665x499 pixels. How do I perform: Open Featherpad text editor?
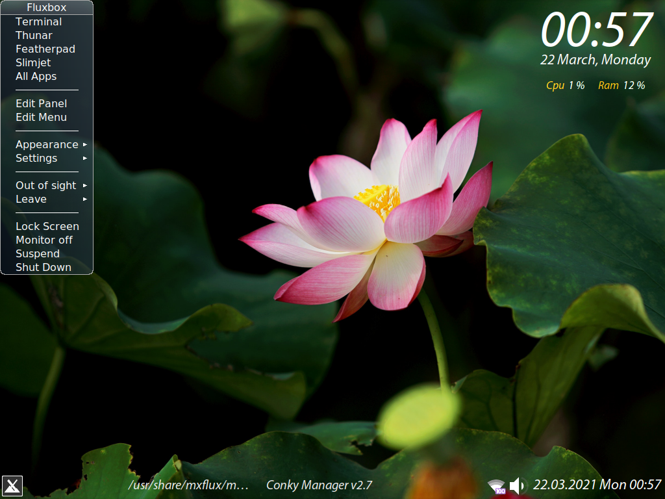coord(47,49)
